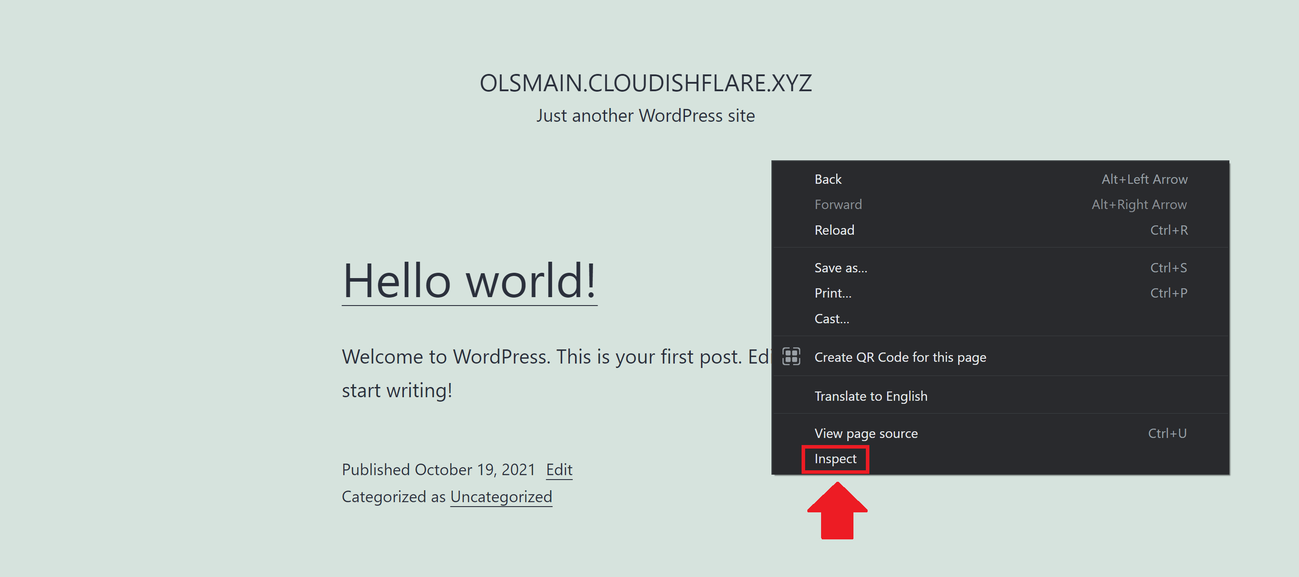The height and width of the screenshot is (577, 1299).
Task: Choose Cast... from context menu
Action: (832, 319)
